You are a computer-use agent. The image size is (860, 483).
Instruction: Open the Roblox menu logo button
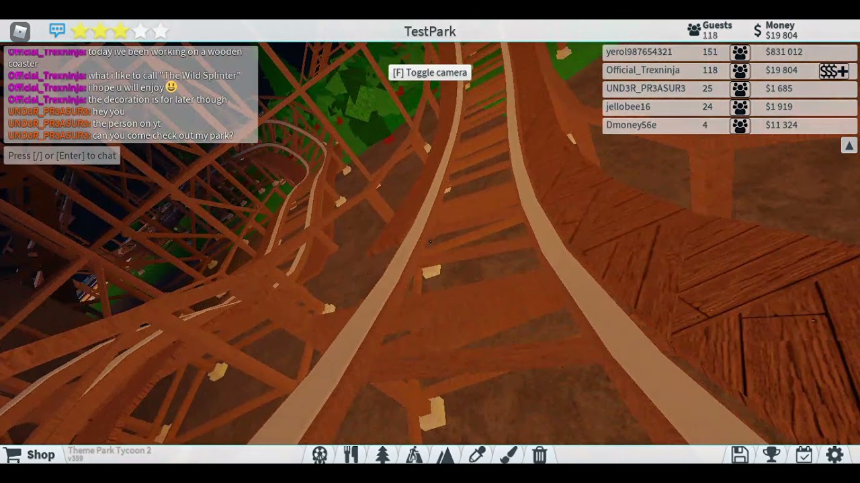20,31
